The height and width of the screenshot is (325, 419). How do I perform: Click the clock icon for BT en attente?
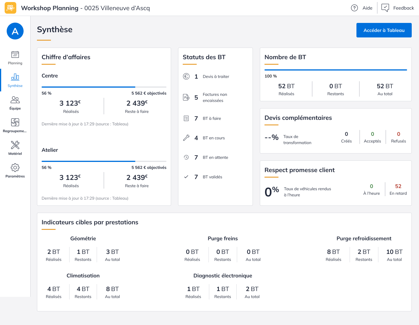point(186,157)
